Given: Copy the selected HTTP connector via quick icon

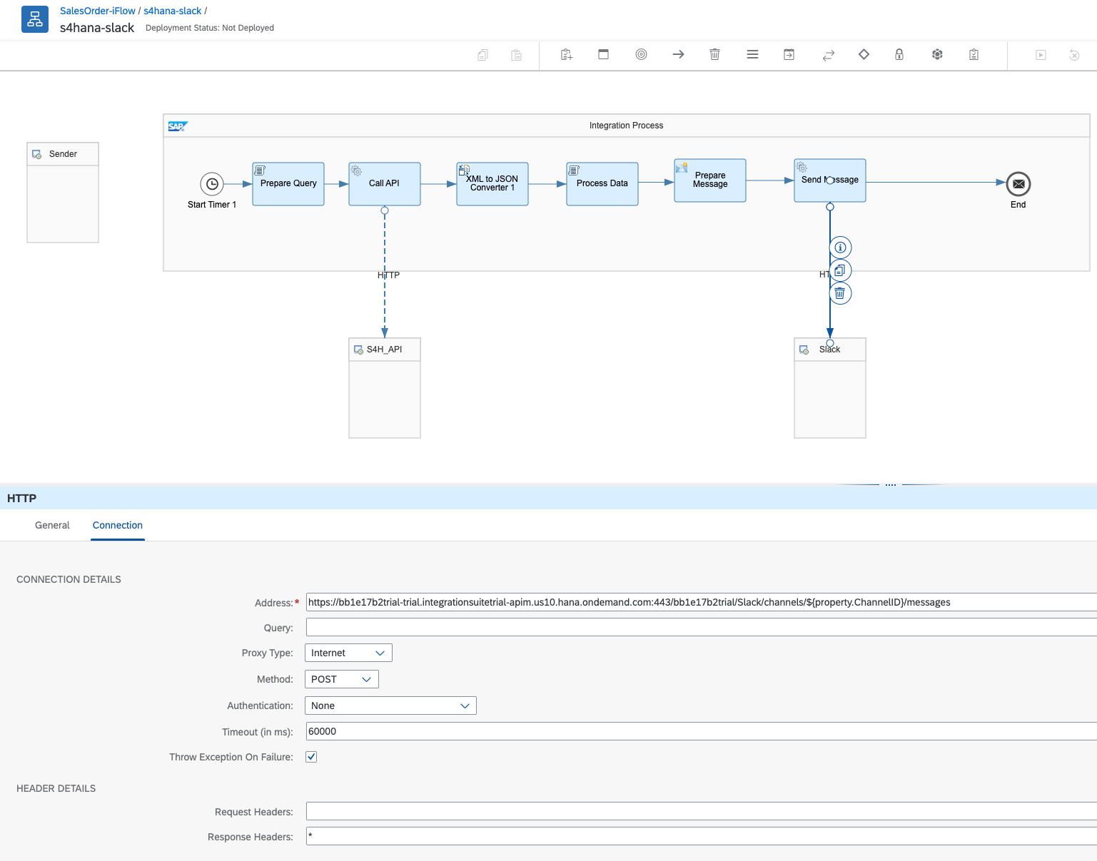Looking at the screenshot, I should click(x=840, y=270).
